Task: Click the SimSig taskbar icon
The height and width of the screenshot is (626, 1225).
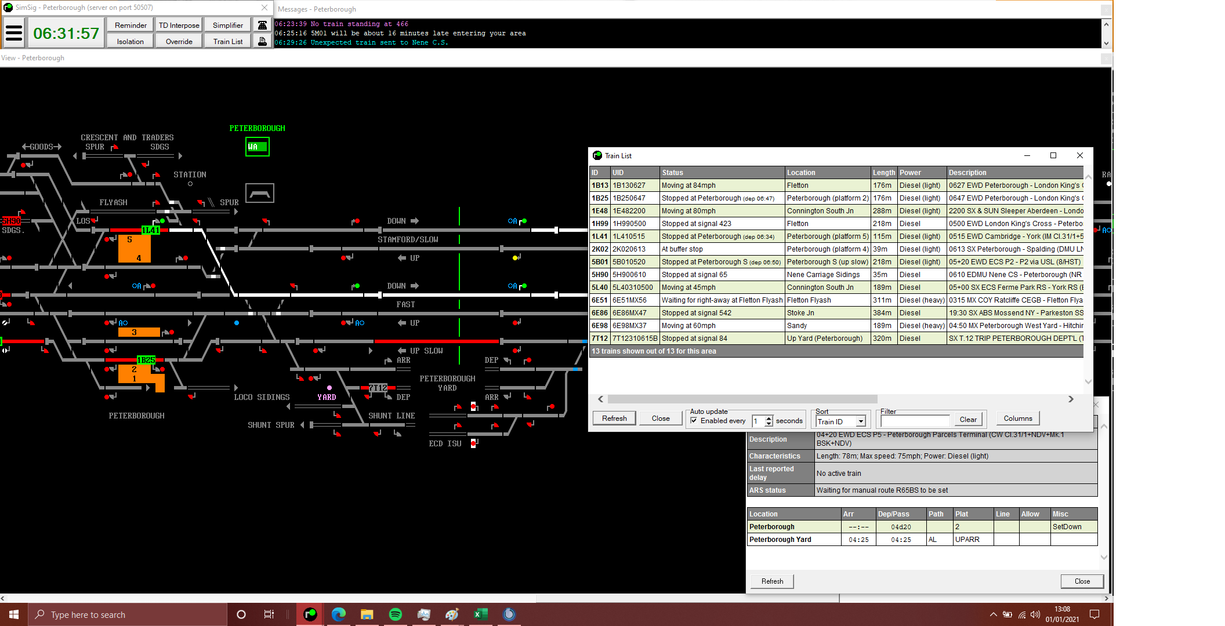Action: click(x=310, y=614)
